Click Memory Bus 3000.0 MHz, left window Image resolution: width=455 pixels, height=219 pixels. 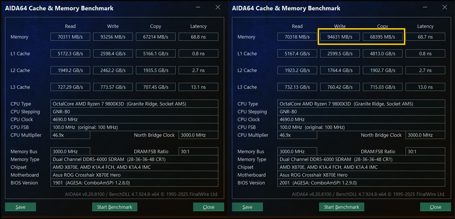pyautogui.click(x=70, y=151)
